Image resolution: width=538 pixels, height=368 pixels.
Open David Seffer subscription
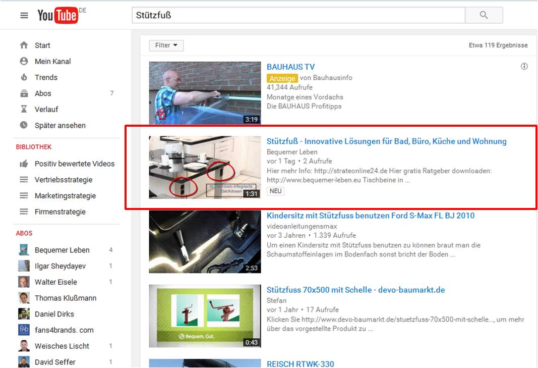pos(55,362)
